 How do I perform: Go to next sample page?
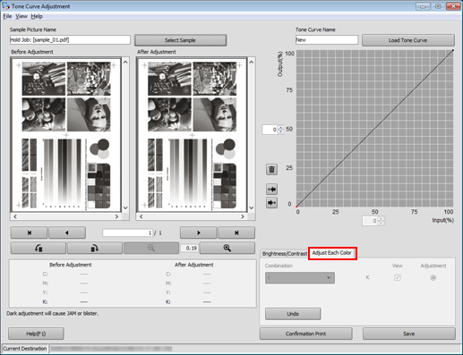click(x=199, y=232)
